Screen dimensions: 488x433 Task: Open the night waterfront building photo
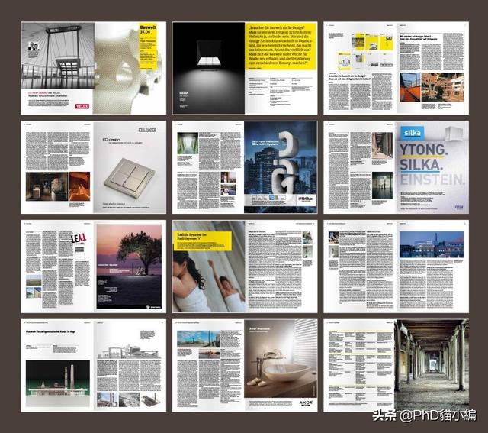tap(433, 245)
